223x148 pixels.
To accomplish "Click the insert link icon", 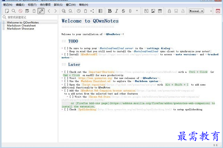I will [x=146, y=11].
